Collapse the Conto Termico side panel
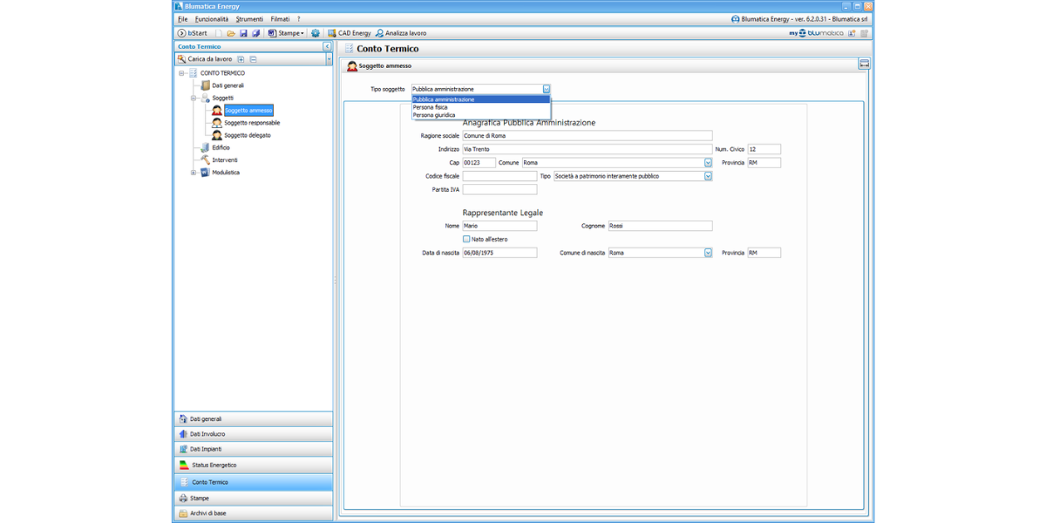Screen dimensions: 1046x523 coord(327,46)
